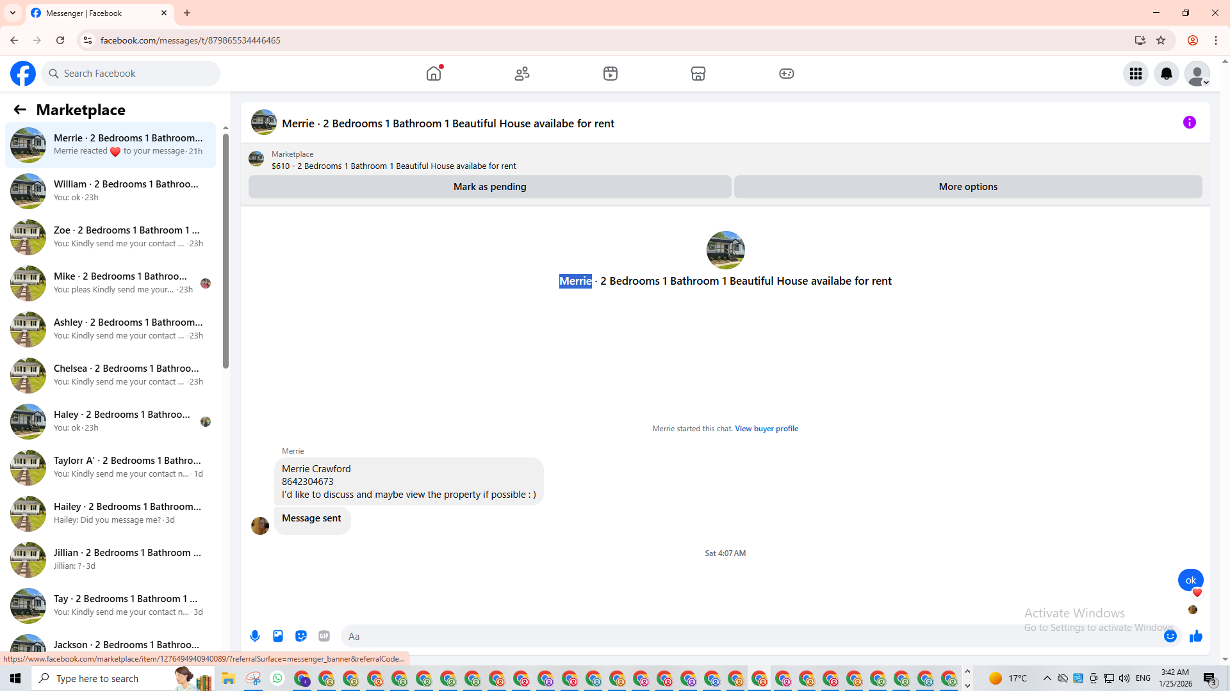The image size is (1230, 691).
Task: Reload the page
Action: (60, 40)
